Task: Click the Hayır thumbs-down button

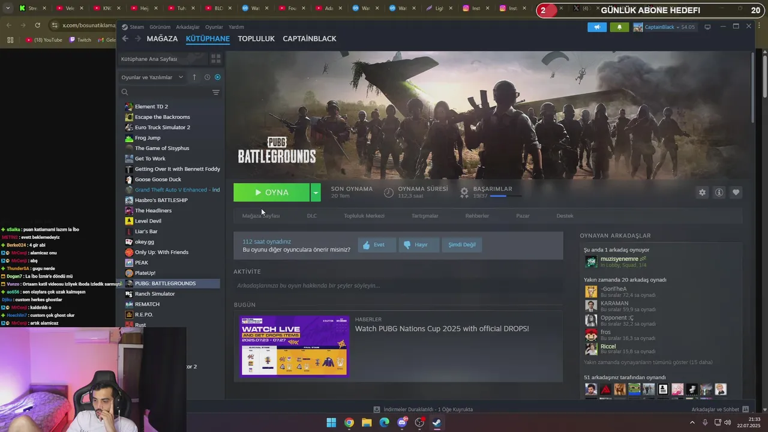Action: click(419, 245)
